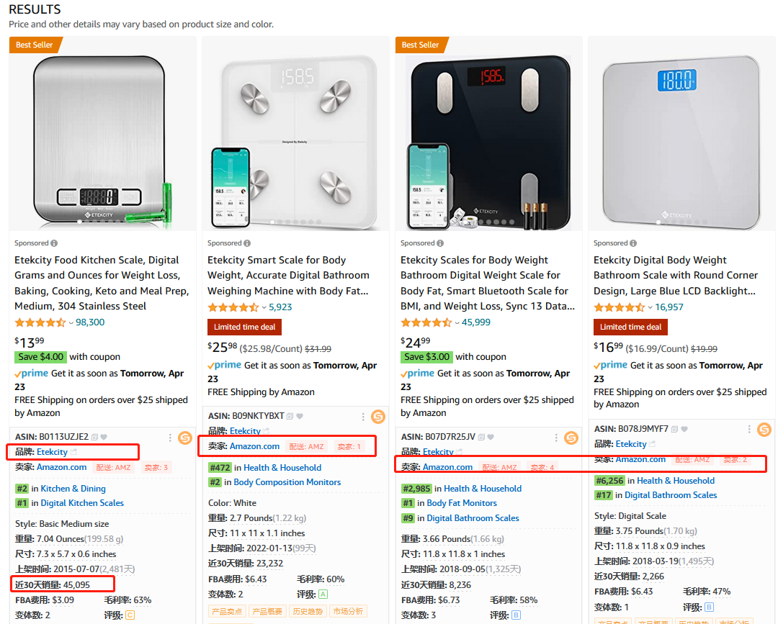The width and height of the screenshot is (778, 624).
Task: Copy ASIN B09NKTYBXT with copy icon
Action: pos(290,416)
